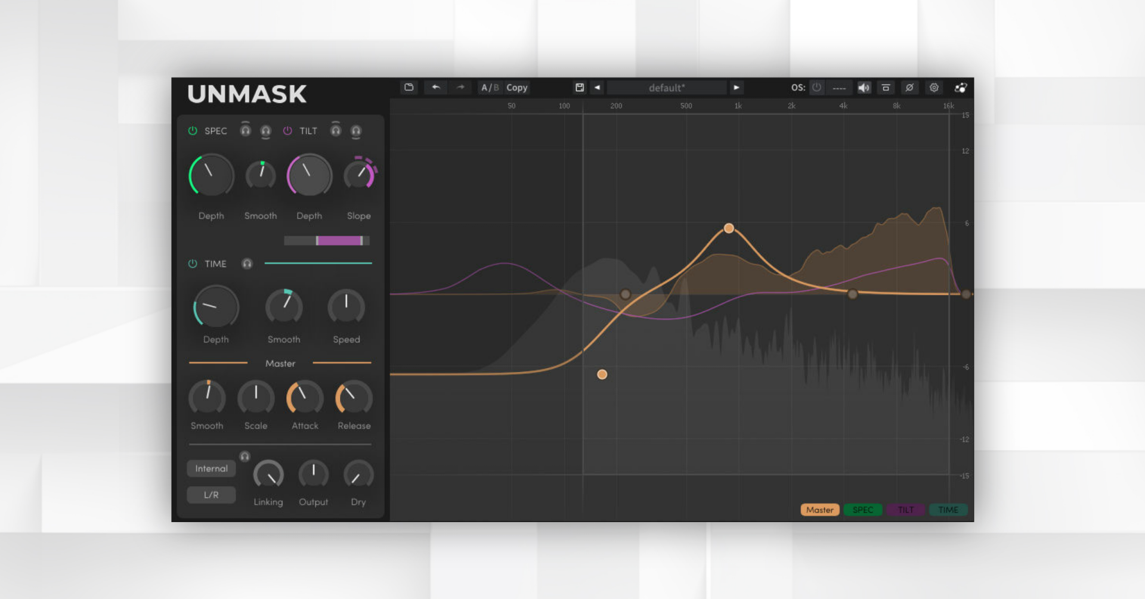Select the SPEC view tab
1145x599 pixels.
[863, 510]
